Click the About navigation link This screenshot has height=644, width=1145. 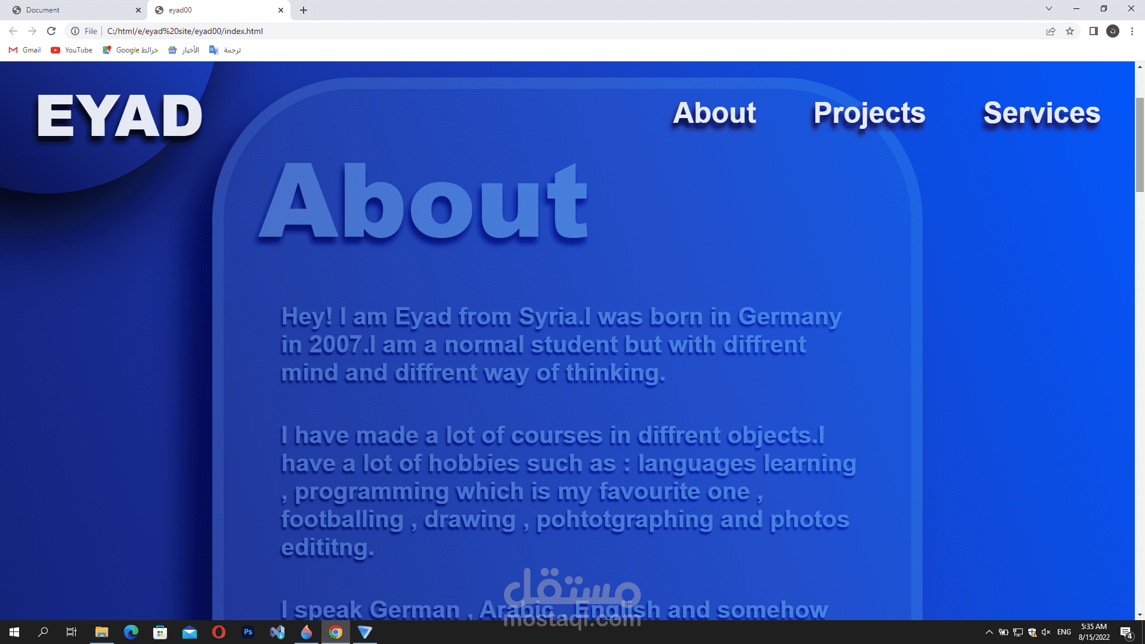(714, 113)
